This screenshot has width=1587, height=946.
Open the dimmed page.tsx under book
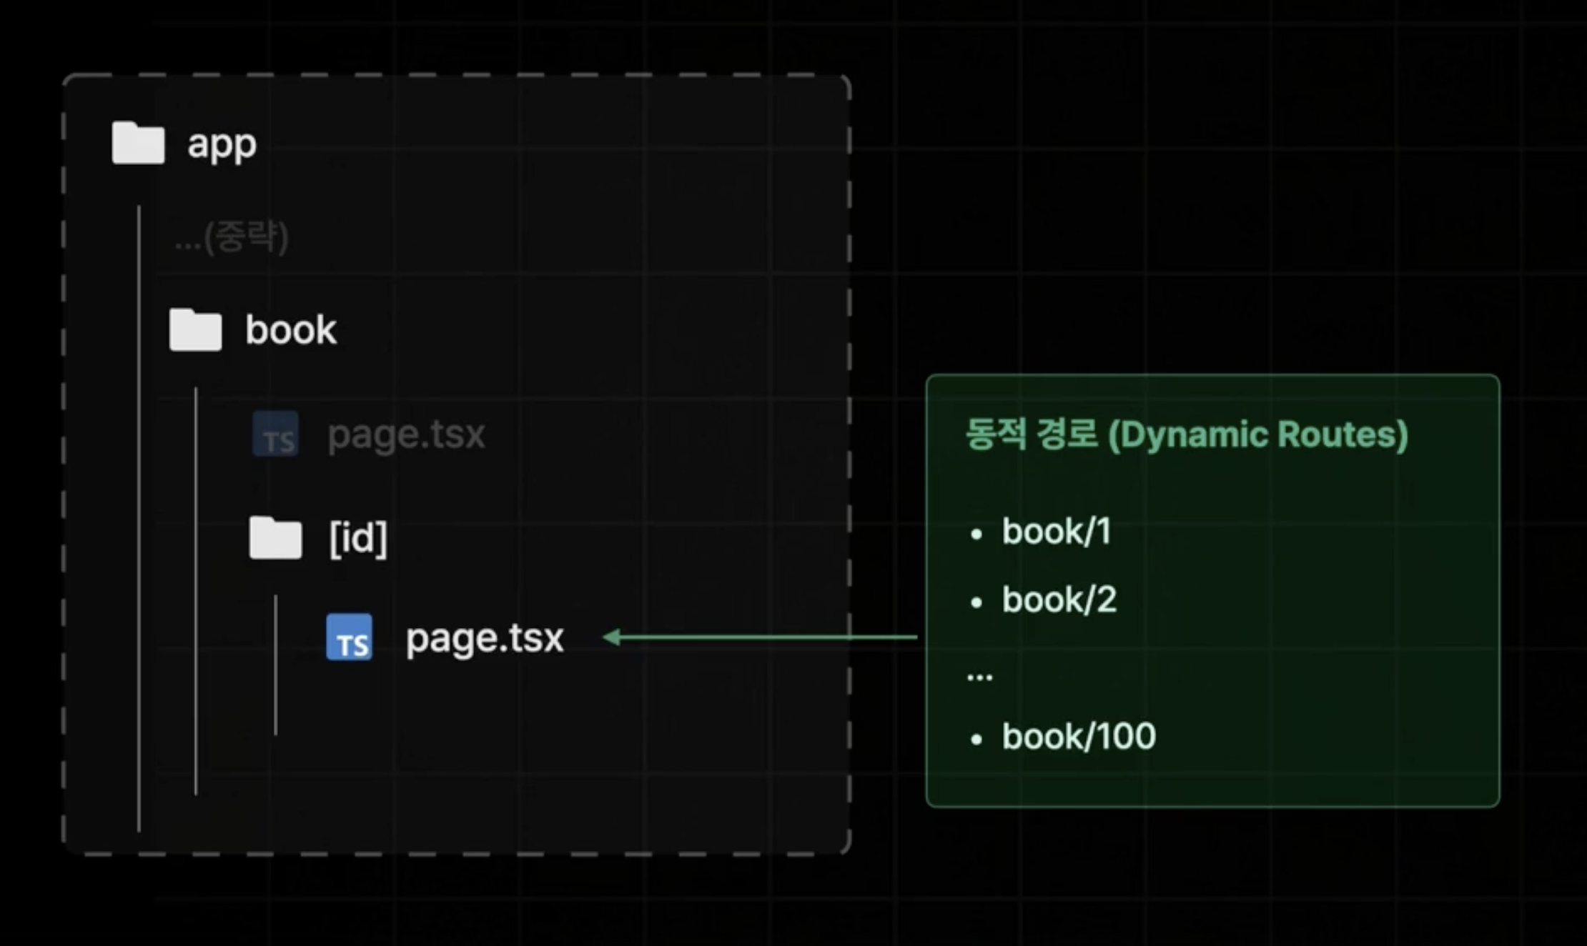pos(405,434)
